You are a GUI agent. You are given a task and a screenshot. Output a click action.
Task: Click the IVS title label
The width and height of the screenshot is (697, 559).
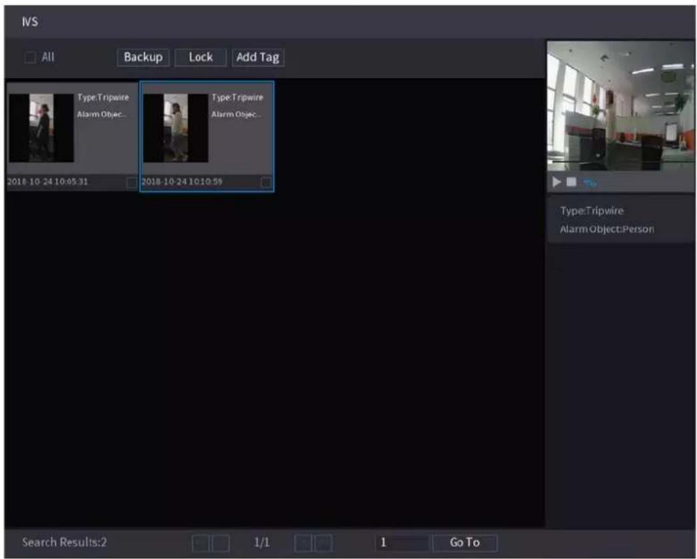coord(30,22)
